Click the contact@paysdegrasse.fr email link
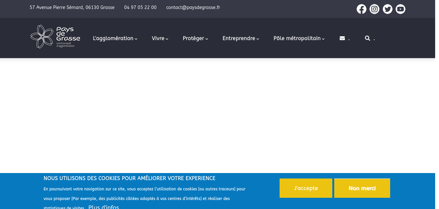The width and height of the screenshot is (439, 209). (x=193, y=7)
